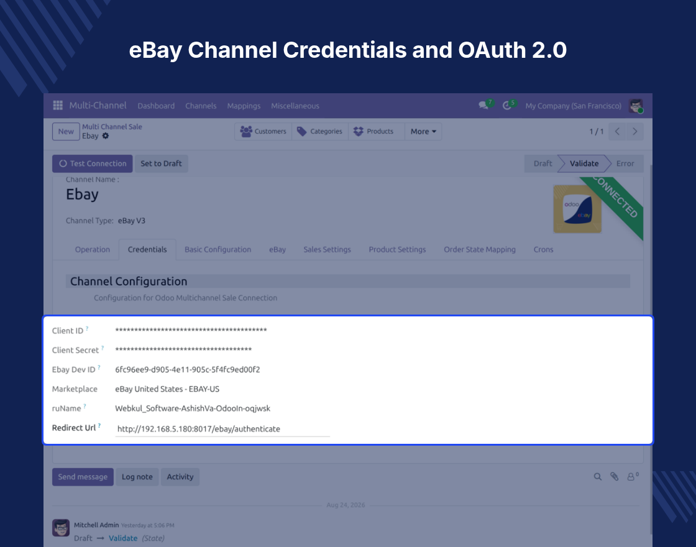Select the Validate status stage
This screenshot has width=696, height=547.
point(584,163)
